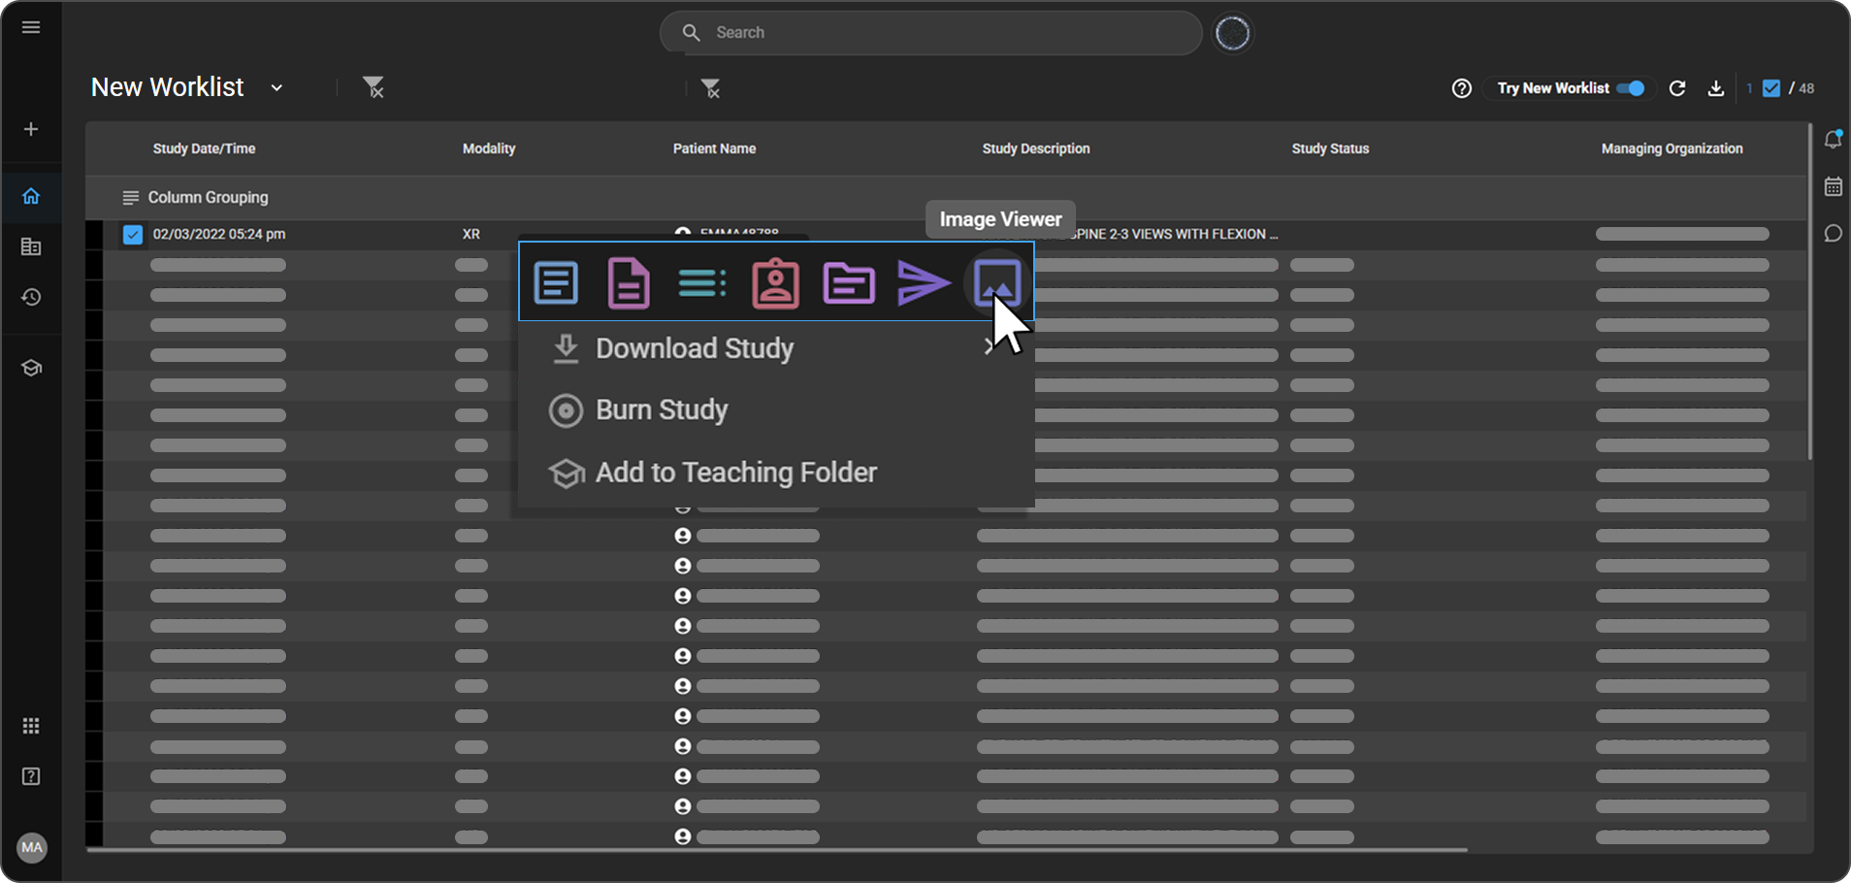Viewport: 1851px width, 883px height.
Task: Uncheck the 02/03/2022 study row checkbox
Action: pos(133,234)
